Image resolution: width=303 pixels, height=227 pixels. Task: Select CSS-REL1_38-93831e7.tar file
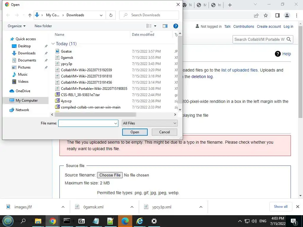pyautogui.click(x=80, y=95)
